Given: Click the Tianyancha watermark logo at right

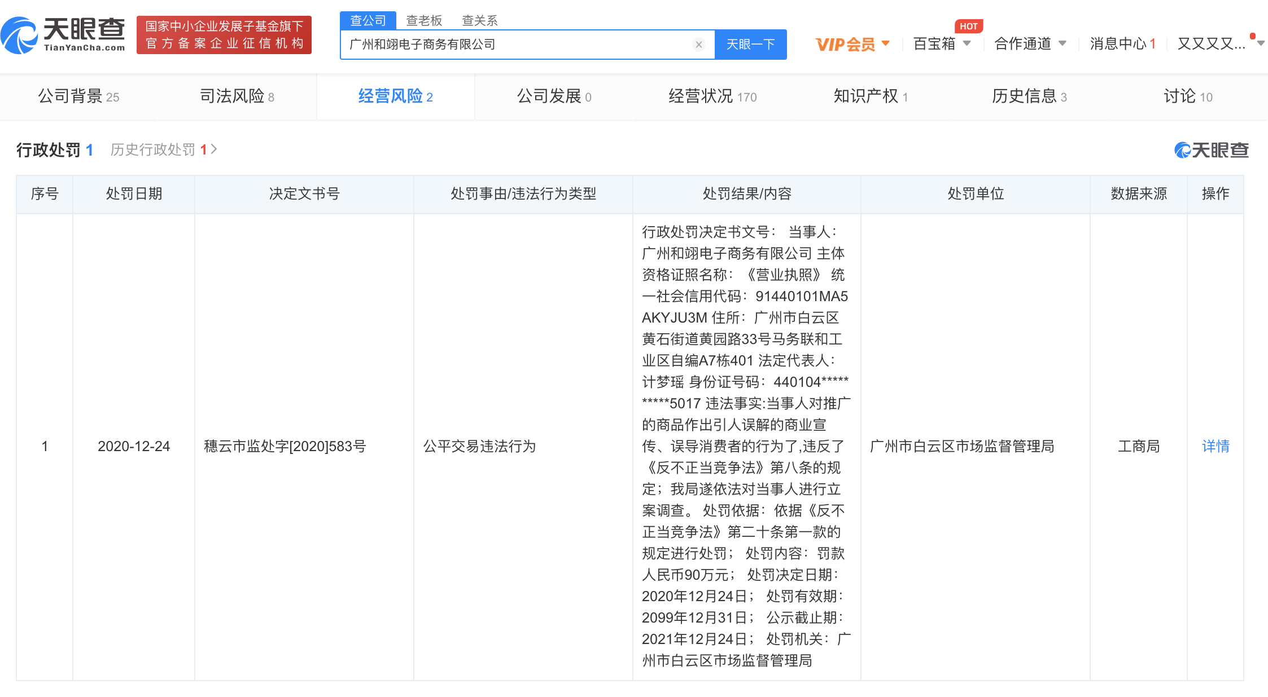Looking at the screenshot, I should point(1212,150).
